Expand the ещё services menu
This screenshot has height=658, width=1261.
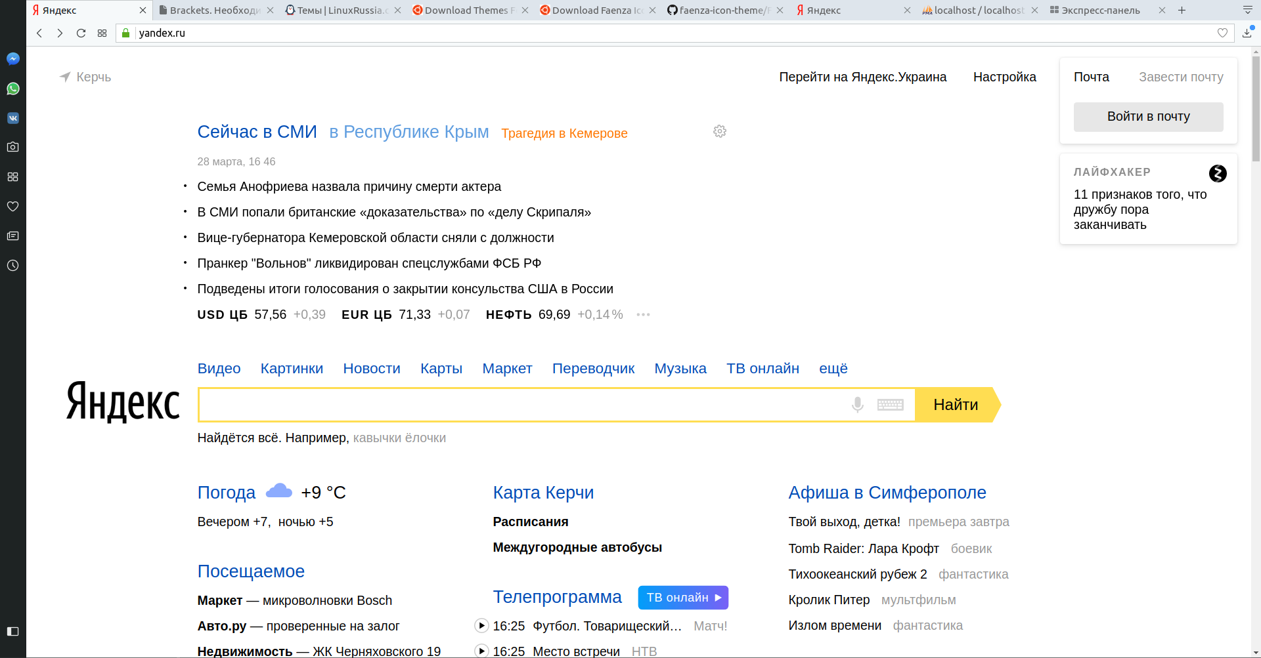pos(833,369)
